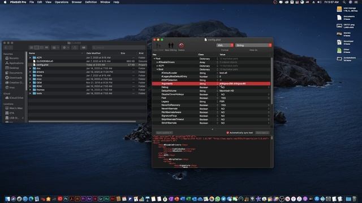Image resolution: width=362 pixels, height=203 pixels.
Task: Open the Edit menu
Action: click(40, 2)
